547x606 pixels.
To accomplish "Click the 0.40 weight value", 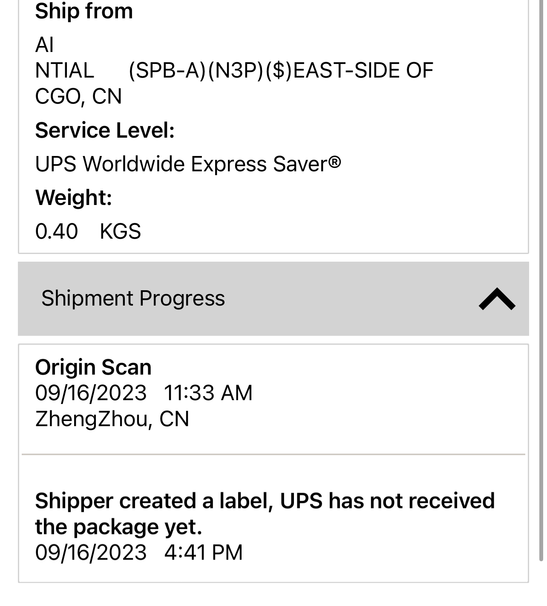I will tap(57, 231).
